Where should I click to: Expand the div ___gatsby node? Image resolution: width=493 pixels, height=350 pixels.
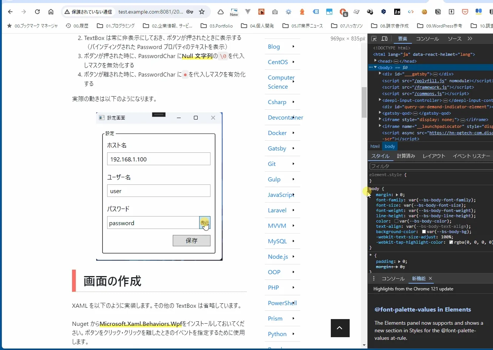pyautogui.click(x=380, y=74)
